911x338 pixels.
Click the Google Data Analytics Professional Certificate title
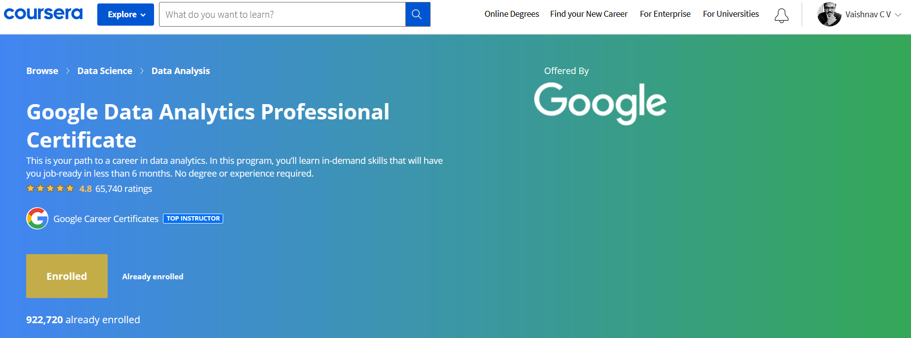click(x=208, y=126)
